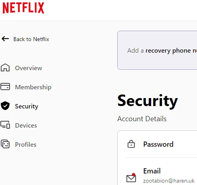Open Devices from the sidebar

(x=26, y=126)
